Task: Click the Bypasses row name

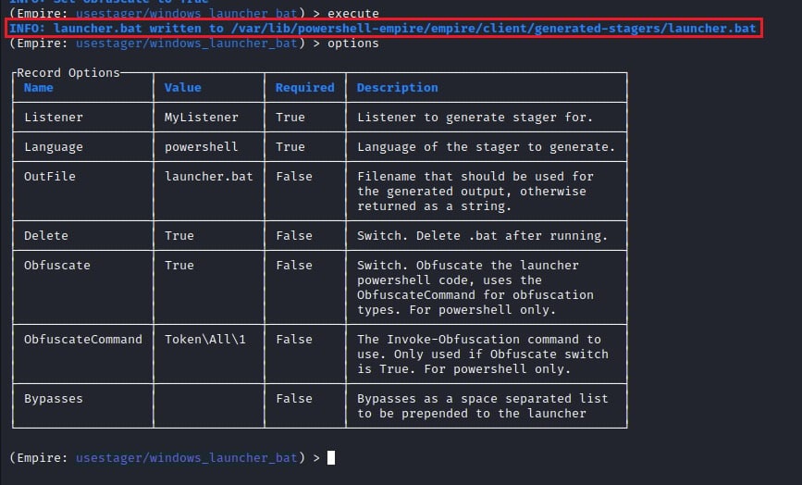Action: 54,399
